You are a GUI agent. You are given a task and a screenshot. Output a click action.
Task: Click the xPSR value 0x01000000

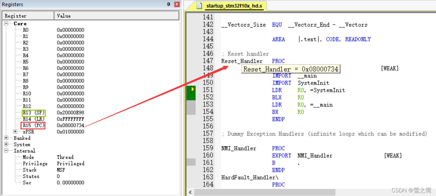click(70, 131)
